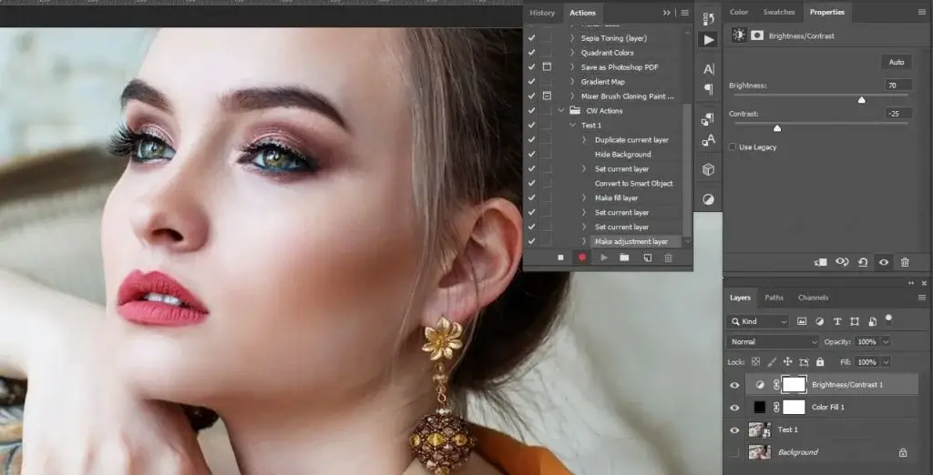
Task: Click the Auto button in Properties
Action: click(x=897, y=63)
